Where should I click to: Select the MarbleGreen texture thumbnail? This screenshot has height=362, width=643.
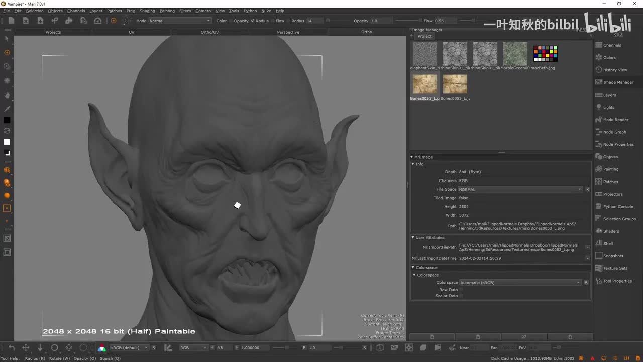click(x=515, y=54)
